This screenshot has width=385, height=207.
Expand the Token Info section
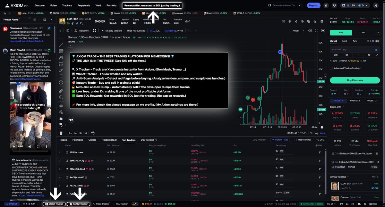point(337,107)
